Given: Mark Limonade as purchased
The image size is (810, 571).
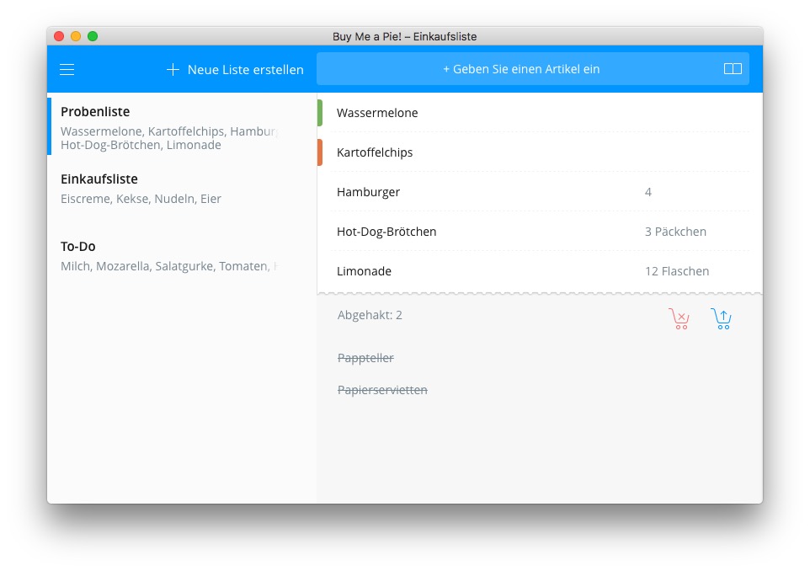Looking at the screenshot, I should [364, 271].
